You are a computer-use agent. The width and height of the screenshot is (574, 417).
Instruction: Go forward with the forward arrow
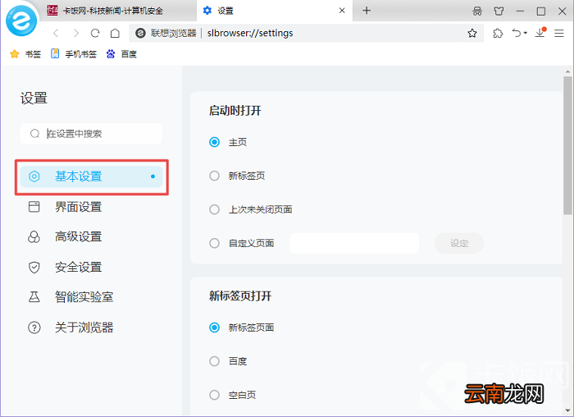click(76, 34)
